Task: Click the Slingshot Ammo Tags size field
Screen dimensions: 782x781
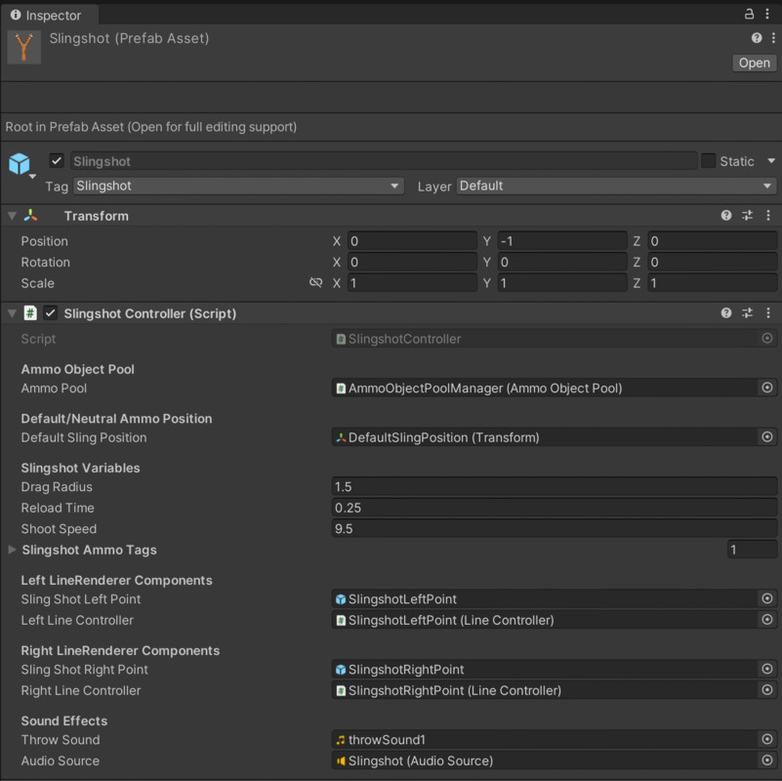Action: pyautogui.click(x=752, y=550)
